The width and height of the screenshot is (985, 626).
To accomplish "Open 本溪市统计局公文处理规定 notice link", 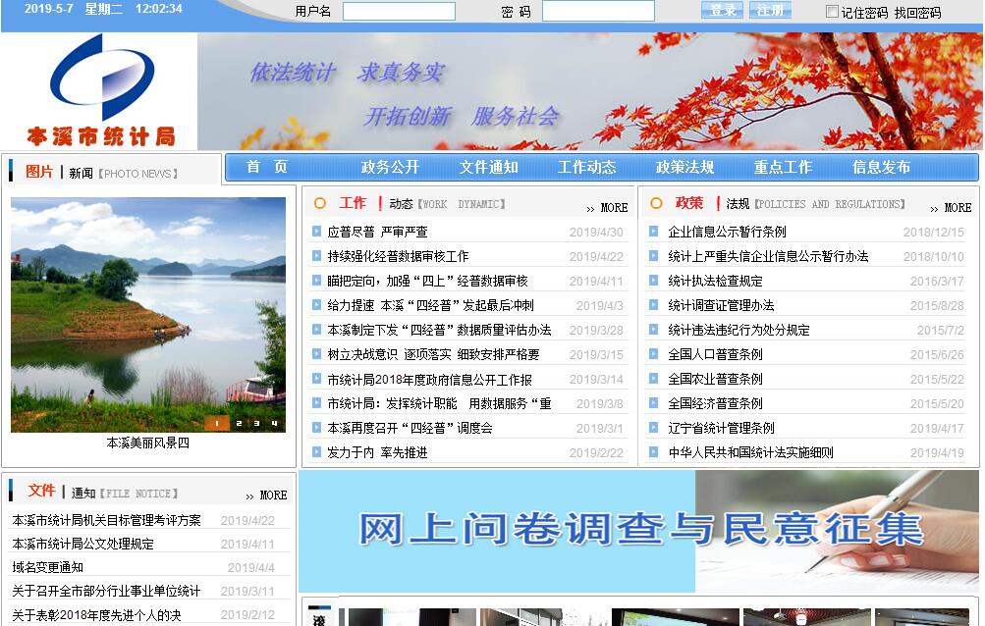I will tap(83, 544).
